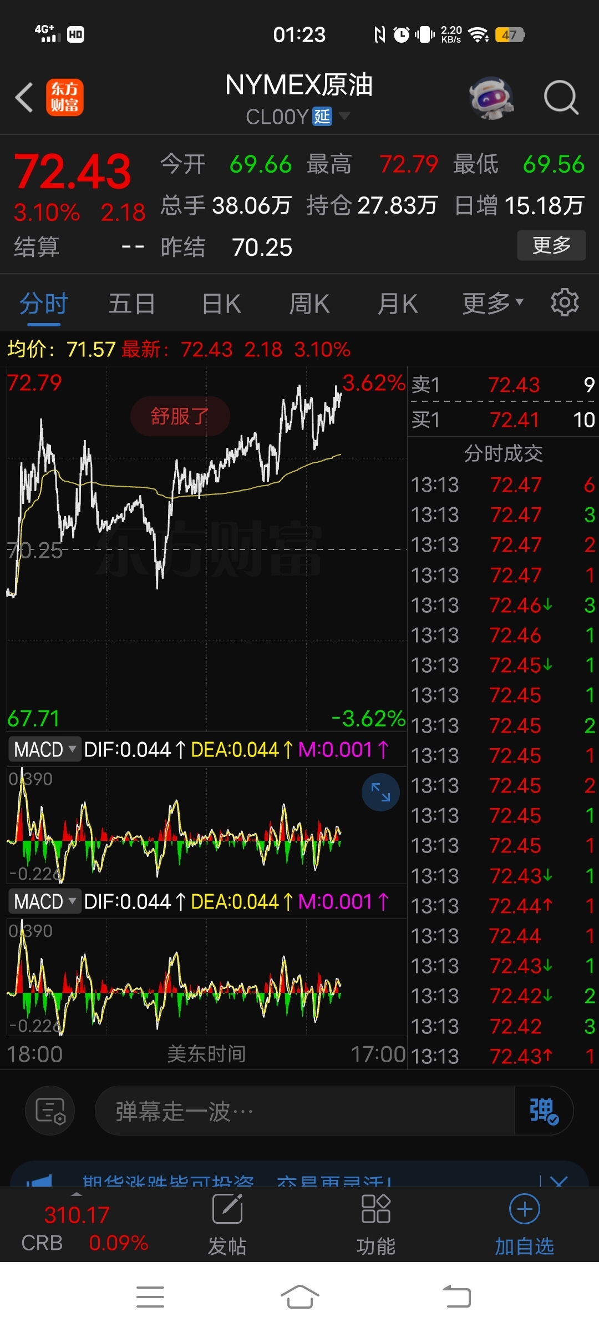Tap the 弹幕走一波 input field
The height and width of the screenshot is (1332, 599).
(304, 1111)
